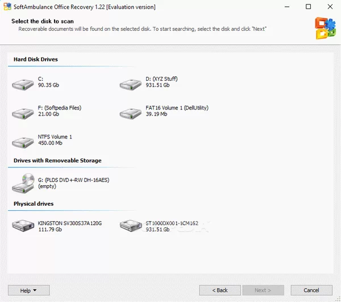Open the Help dropdown menu
This screenshot has width=341, height=302.
[29, 290]
